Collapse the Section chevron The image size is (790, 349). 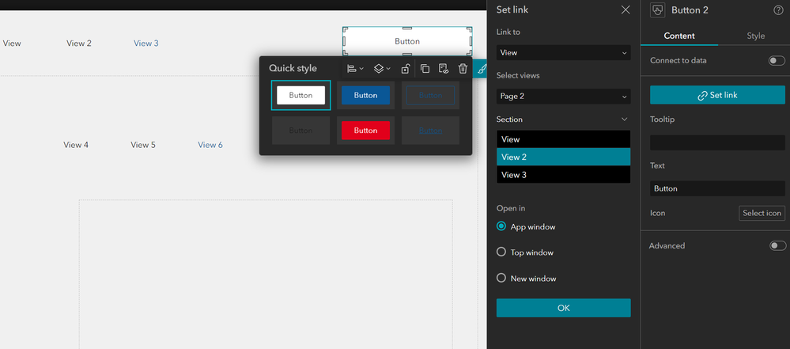[x=624, y=119]
